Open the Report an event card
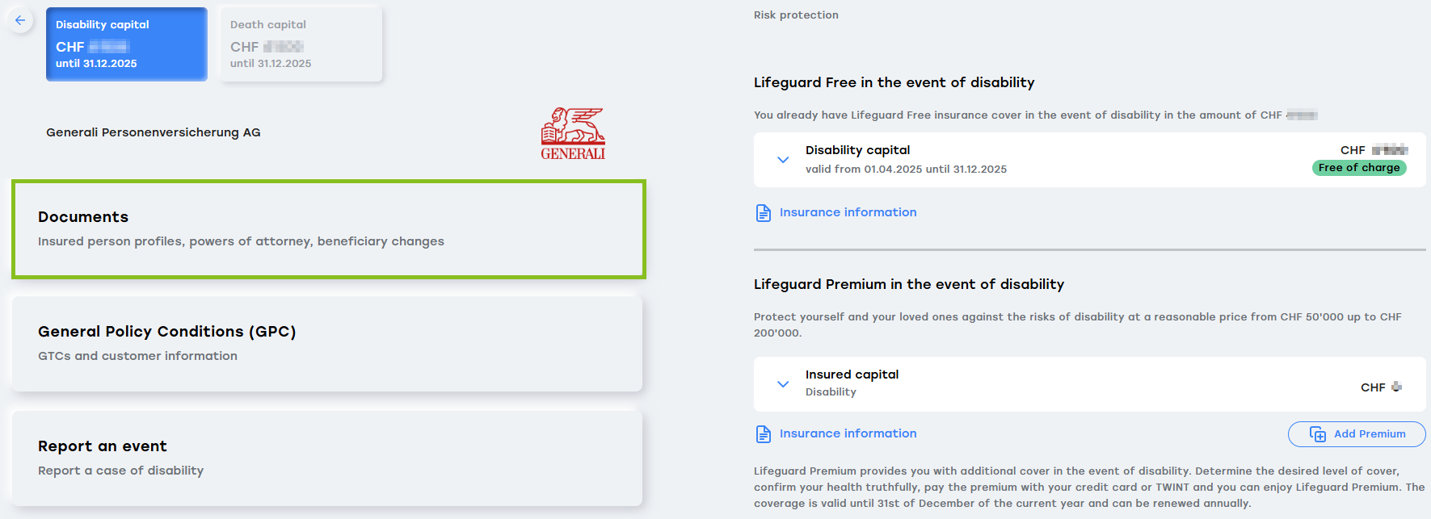This screenshot has height=519, width=1431. [326, 458]
